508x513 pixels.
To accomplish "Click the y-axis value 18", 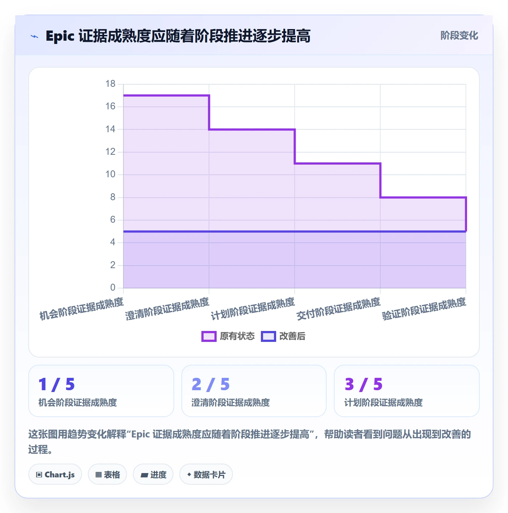I will click(x=110, y=84).
